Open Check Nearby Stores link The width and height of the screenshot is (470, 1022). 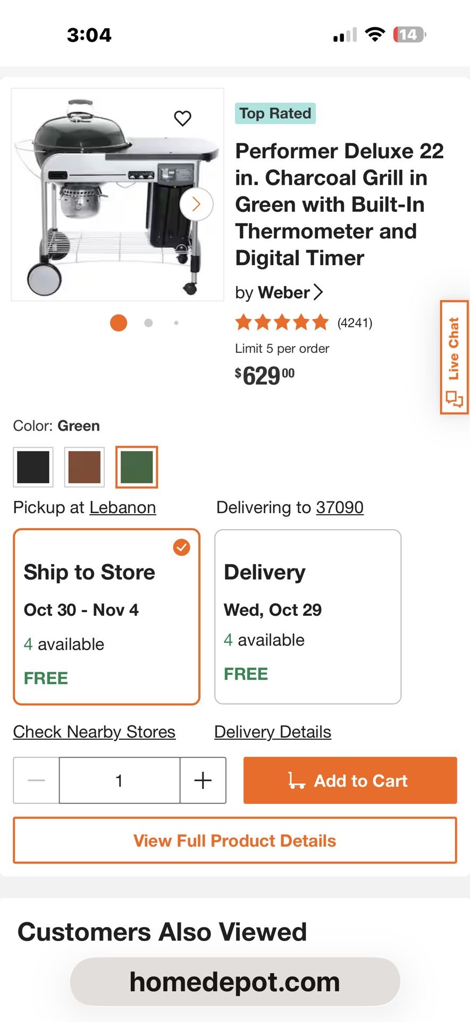point(94,731)
